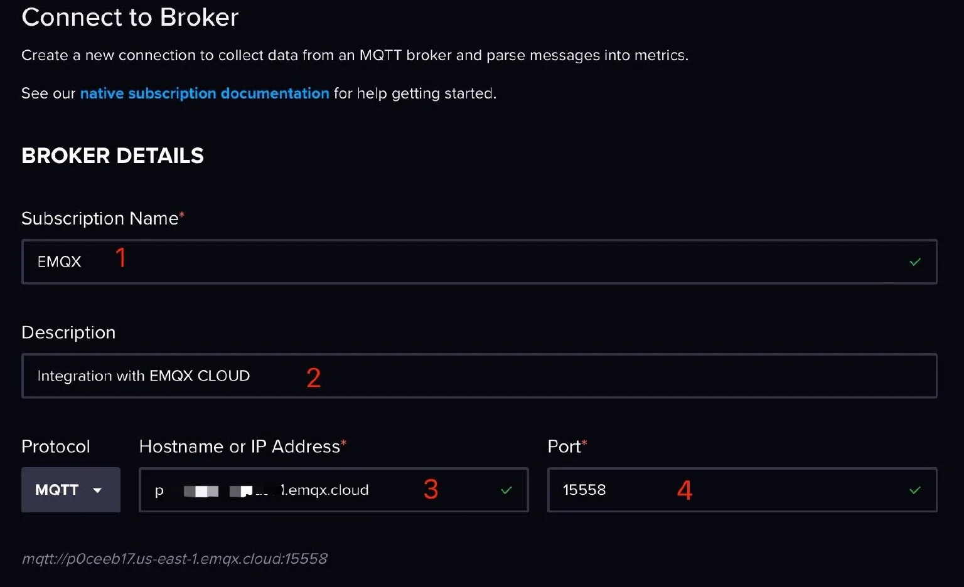This screenshot has width=964, height=587.
Task: Click the Connect to Broker page title
Action: click(129, 17)
